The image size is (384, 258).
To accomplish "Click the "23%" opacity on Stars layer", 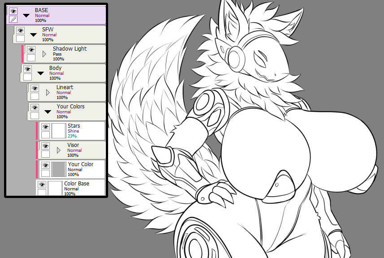I will point(72,136).
